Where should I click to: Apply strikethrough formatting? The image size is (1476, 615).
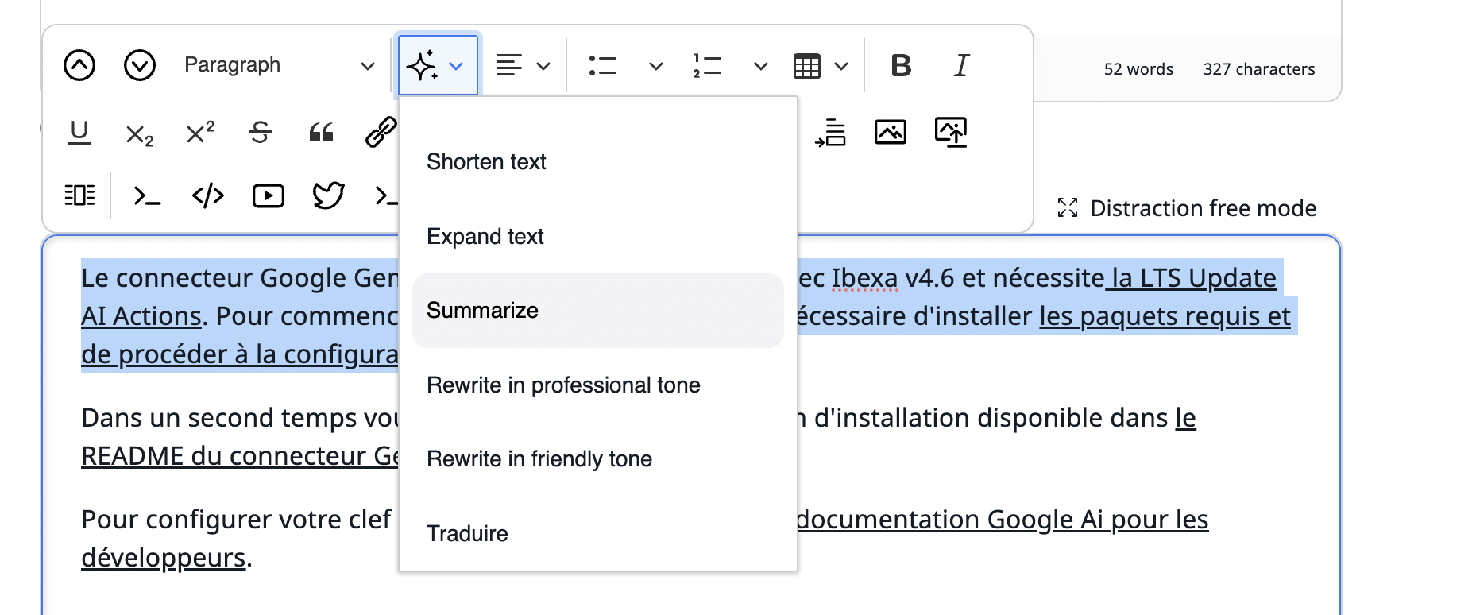[x=261, y=132]
